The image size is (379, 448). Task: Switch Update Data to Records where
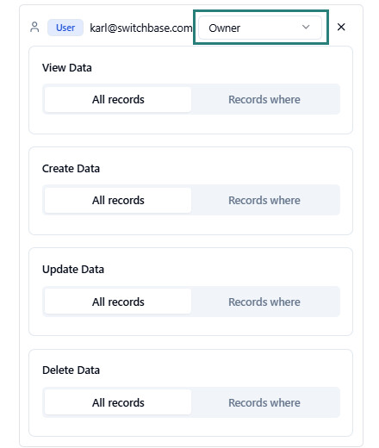(x=264, y=302)
